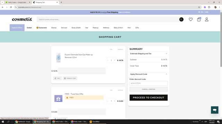Click the store search field
The width and height of the screenshot is (222, 124).
[x=108, y=19]
